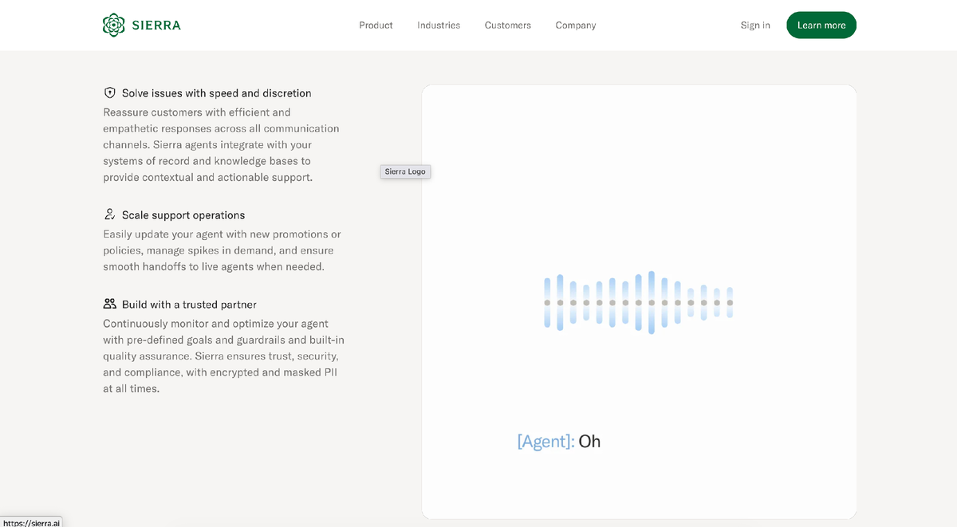
Task: Click the '[Agent]:' transcript label
Action: point(545,441)
